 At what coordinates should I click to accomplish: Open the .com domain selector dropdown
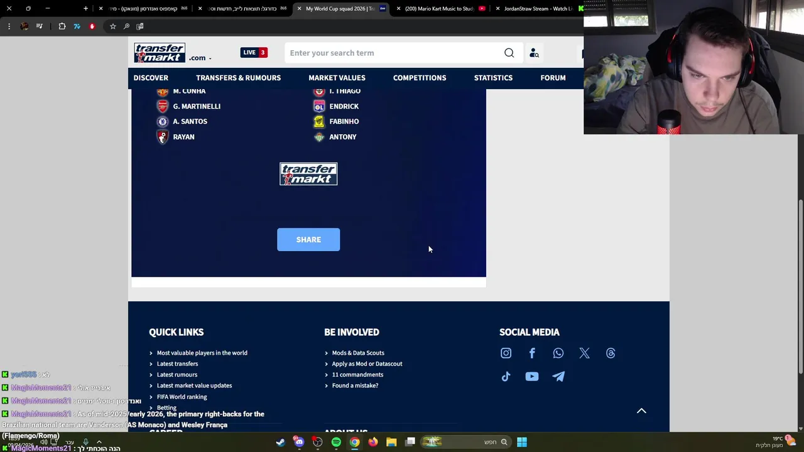pos(200,58)
